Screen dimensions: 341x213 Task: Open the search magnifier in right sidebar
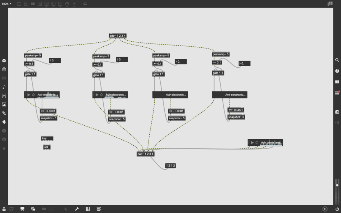tap(337, 60)
